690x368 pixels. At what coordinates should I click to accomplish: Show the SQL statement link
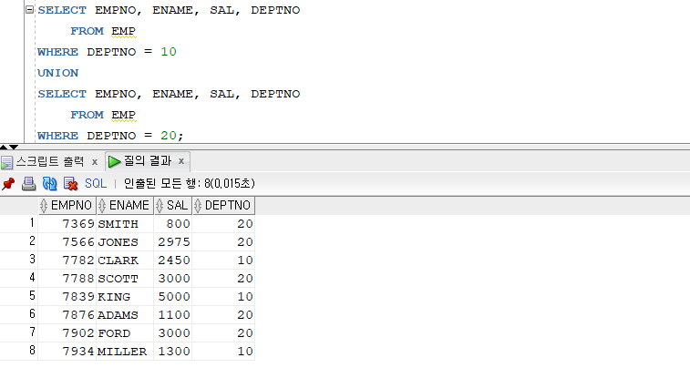click(96, 183)
